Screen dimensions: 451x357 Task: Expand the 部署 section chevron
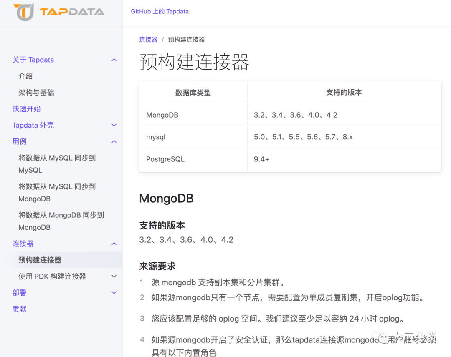coord(114,293)
